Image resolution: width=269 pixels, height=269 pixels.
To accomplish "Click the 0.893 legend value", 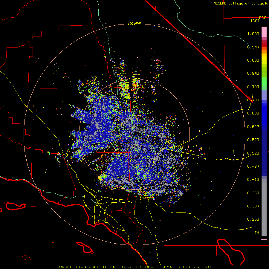I will point(253,60).
